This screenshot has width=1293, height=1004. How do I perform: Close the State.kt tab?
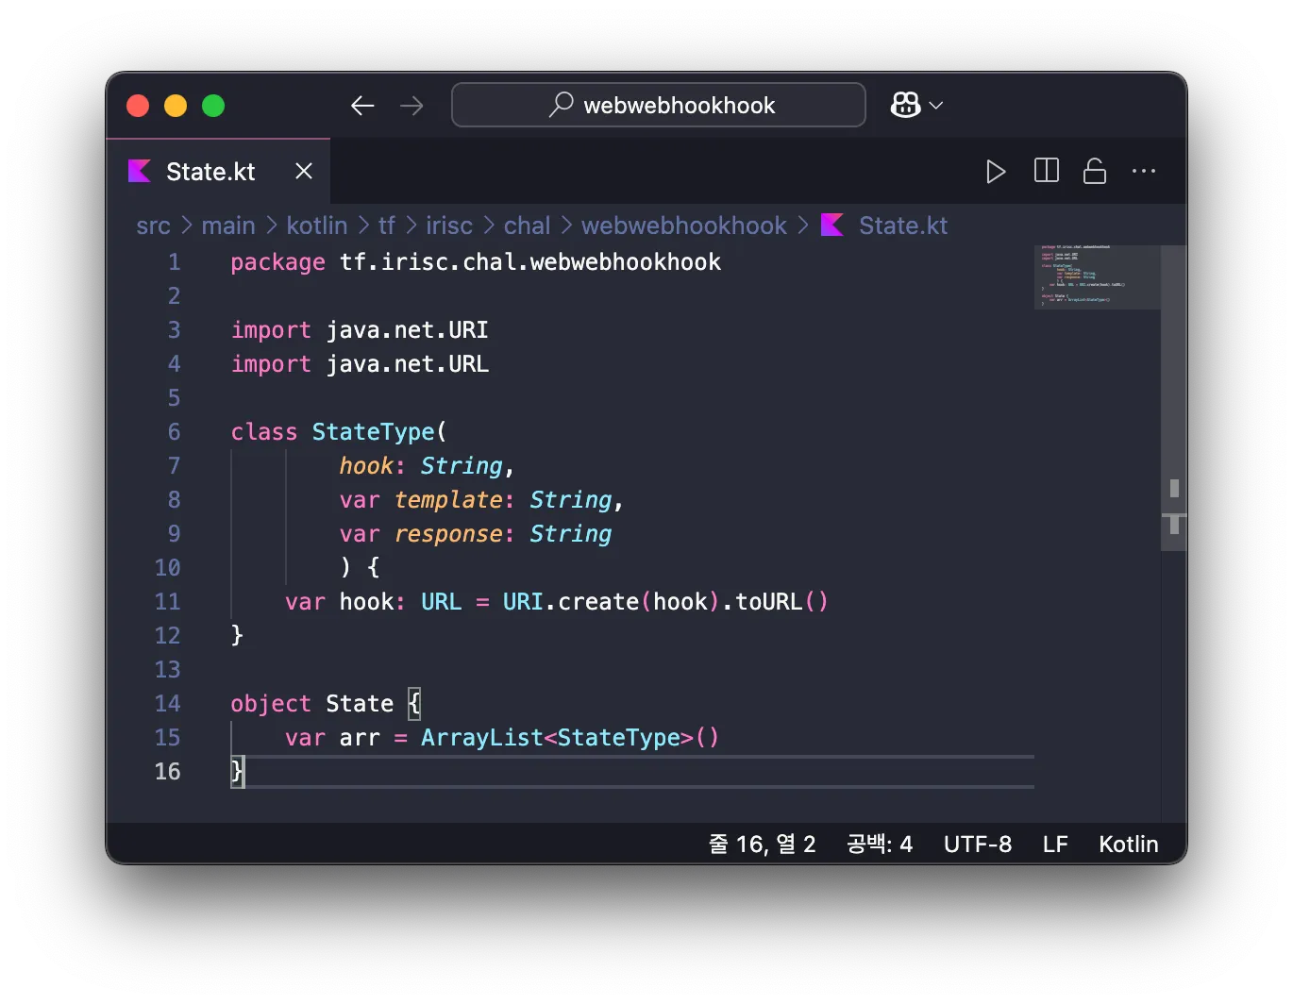[x=304, y=171]
